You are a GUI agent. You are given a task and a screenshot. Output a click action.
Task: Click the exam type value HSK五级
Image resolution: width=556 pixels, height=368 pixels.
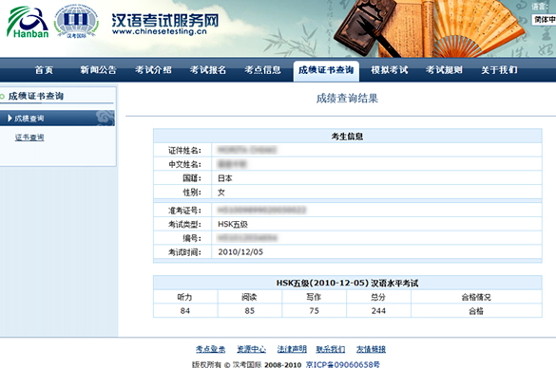[233, 225]
